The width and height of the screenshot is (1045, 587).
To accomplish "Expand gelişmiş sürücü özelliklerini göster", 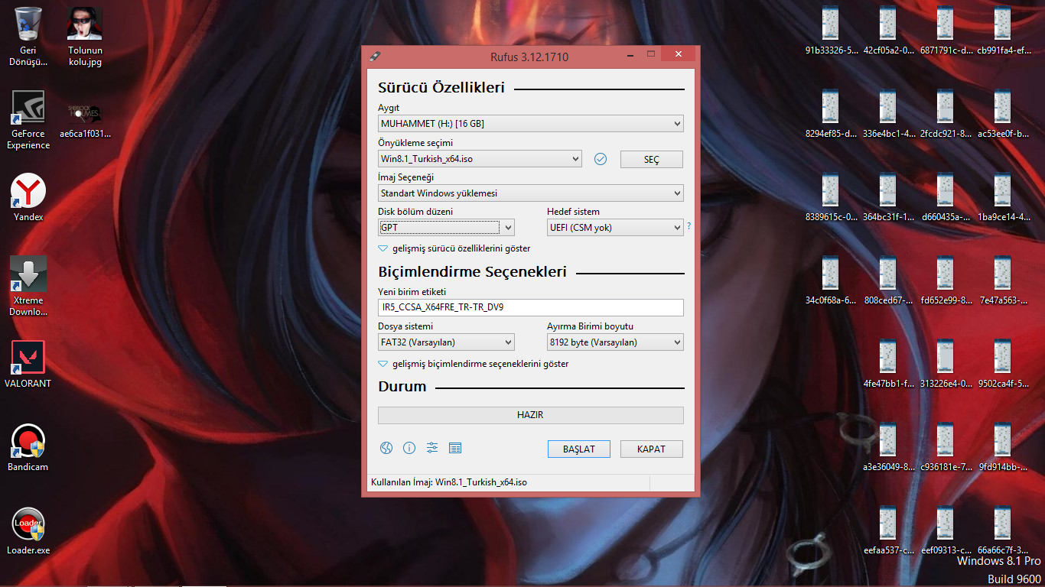I will [x=454, y=248].
